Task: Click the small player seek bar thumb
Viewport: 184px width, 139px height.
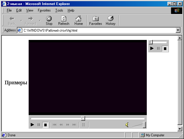Action: (151, 42)
